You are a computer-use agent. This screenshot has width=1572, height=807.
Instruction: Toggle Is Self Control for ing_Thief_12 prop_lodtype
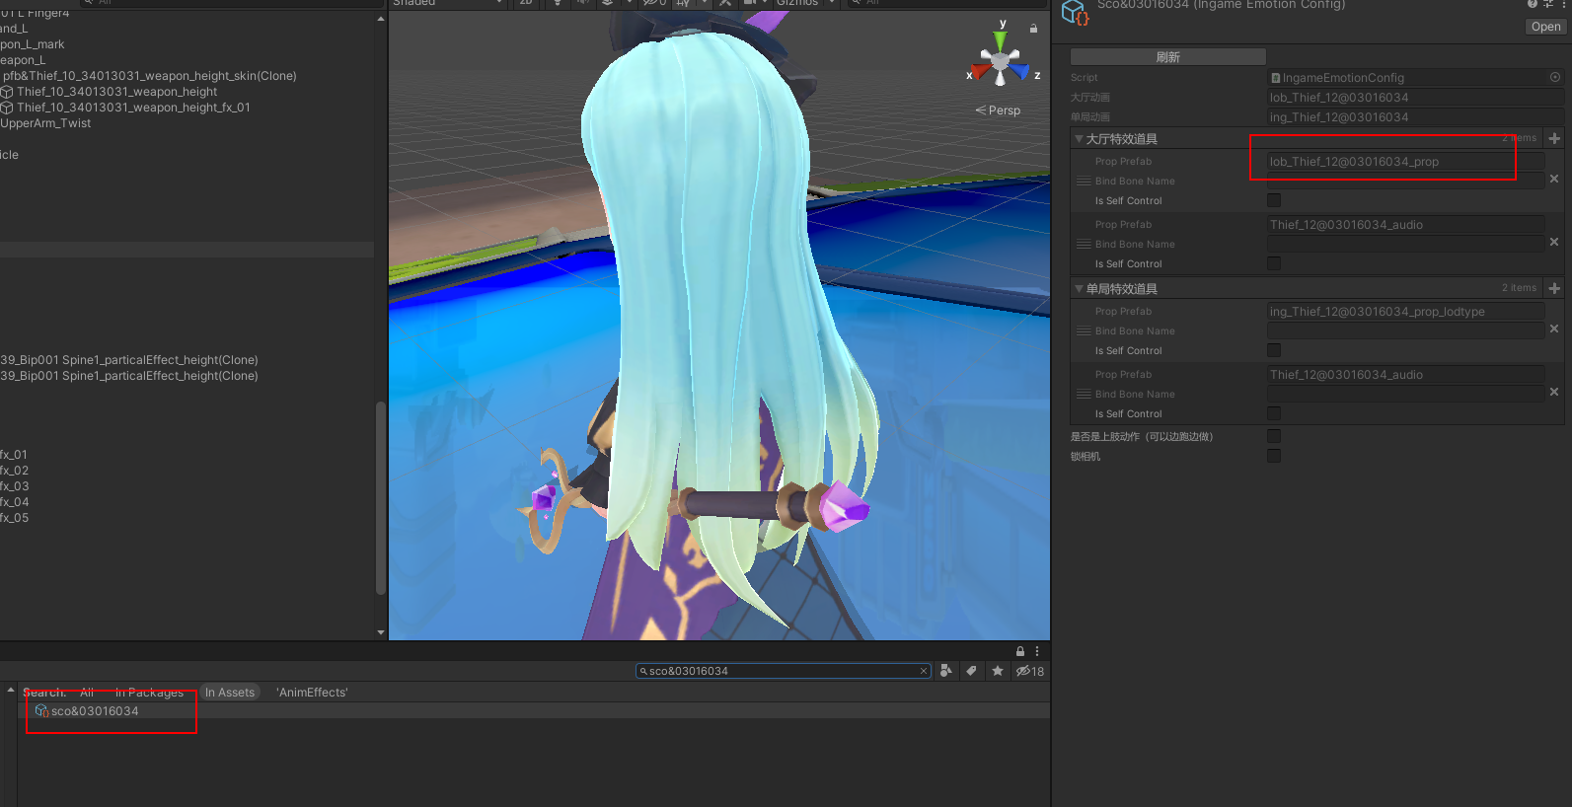(x=1274, y=350)
